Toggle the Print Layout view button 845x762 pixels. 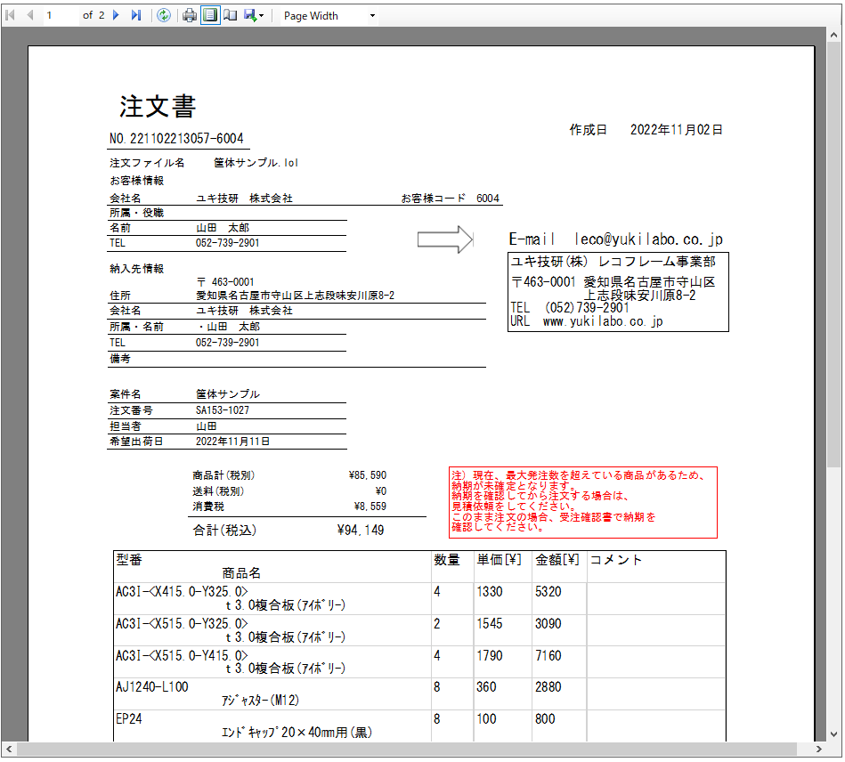(210, 16)
